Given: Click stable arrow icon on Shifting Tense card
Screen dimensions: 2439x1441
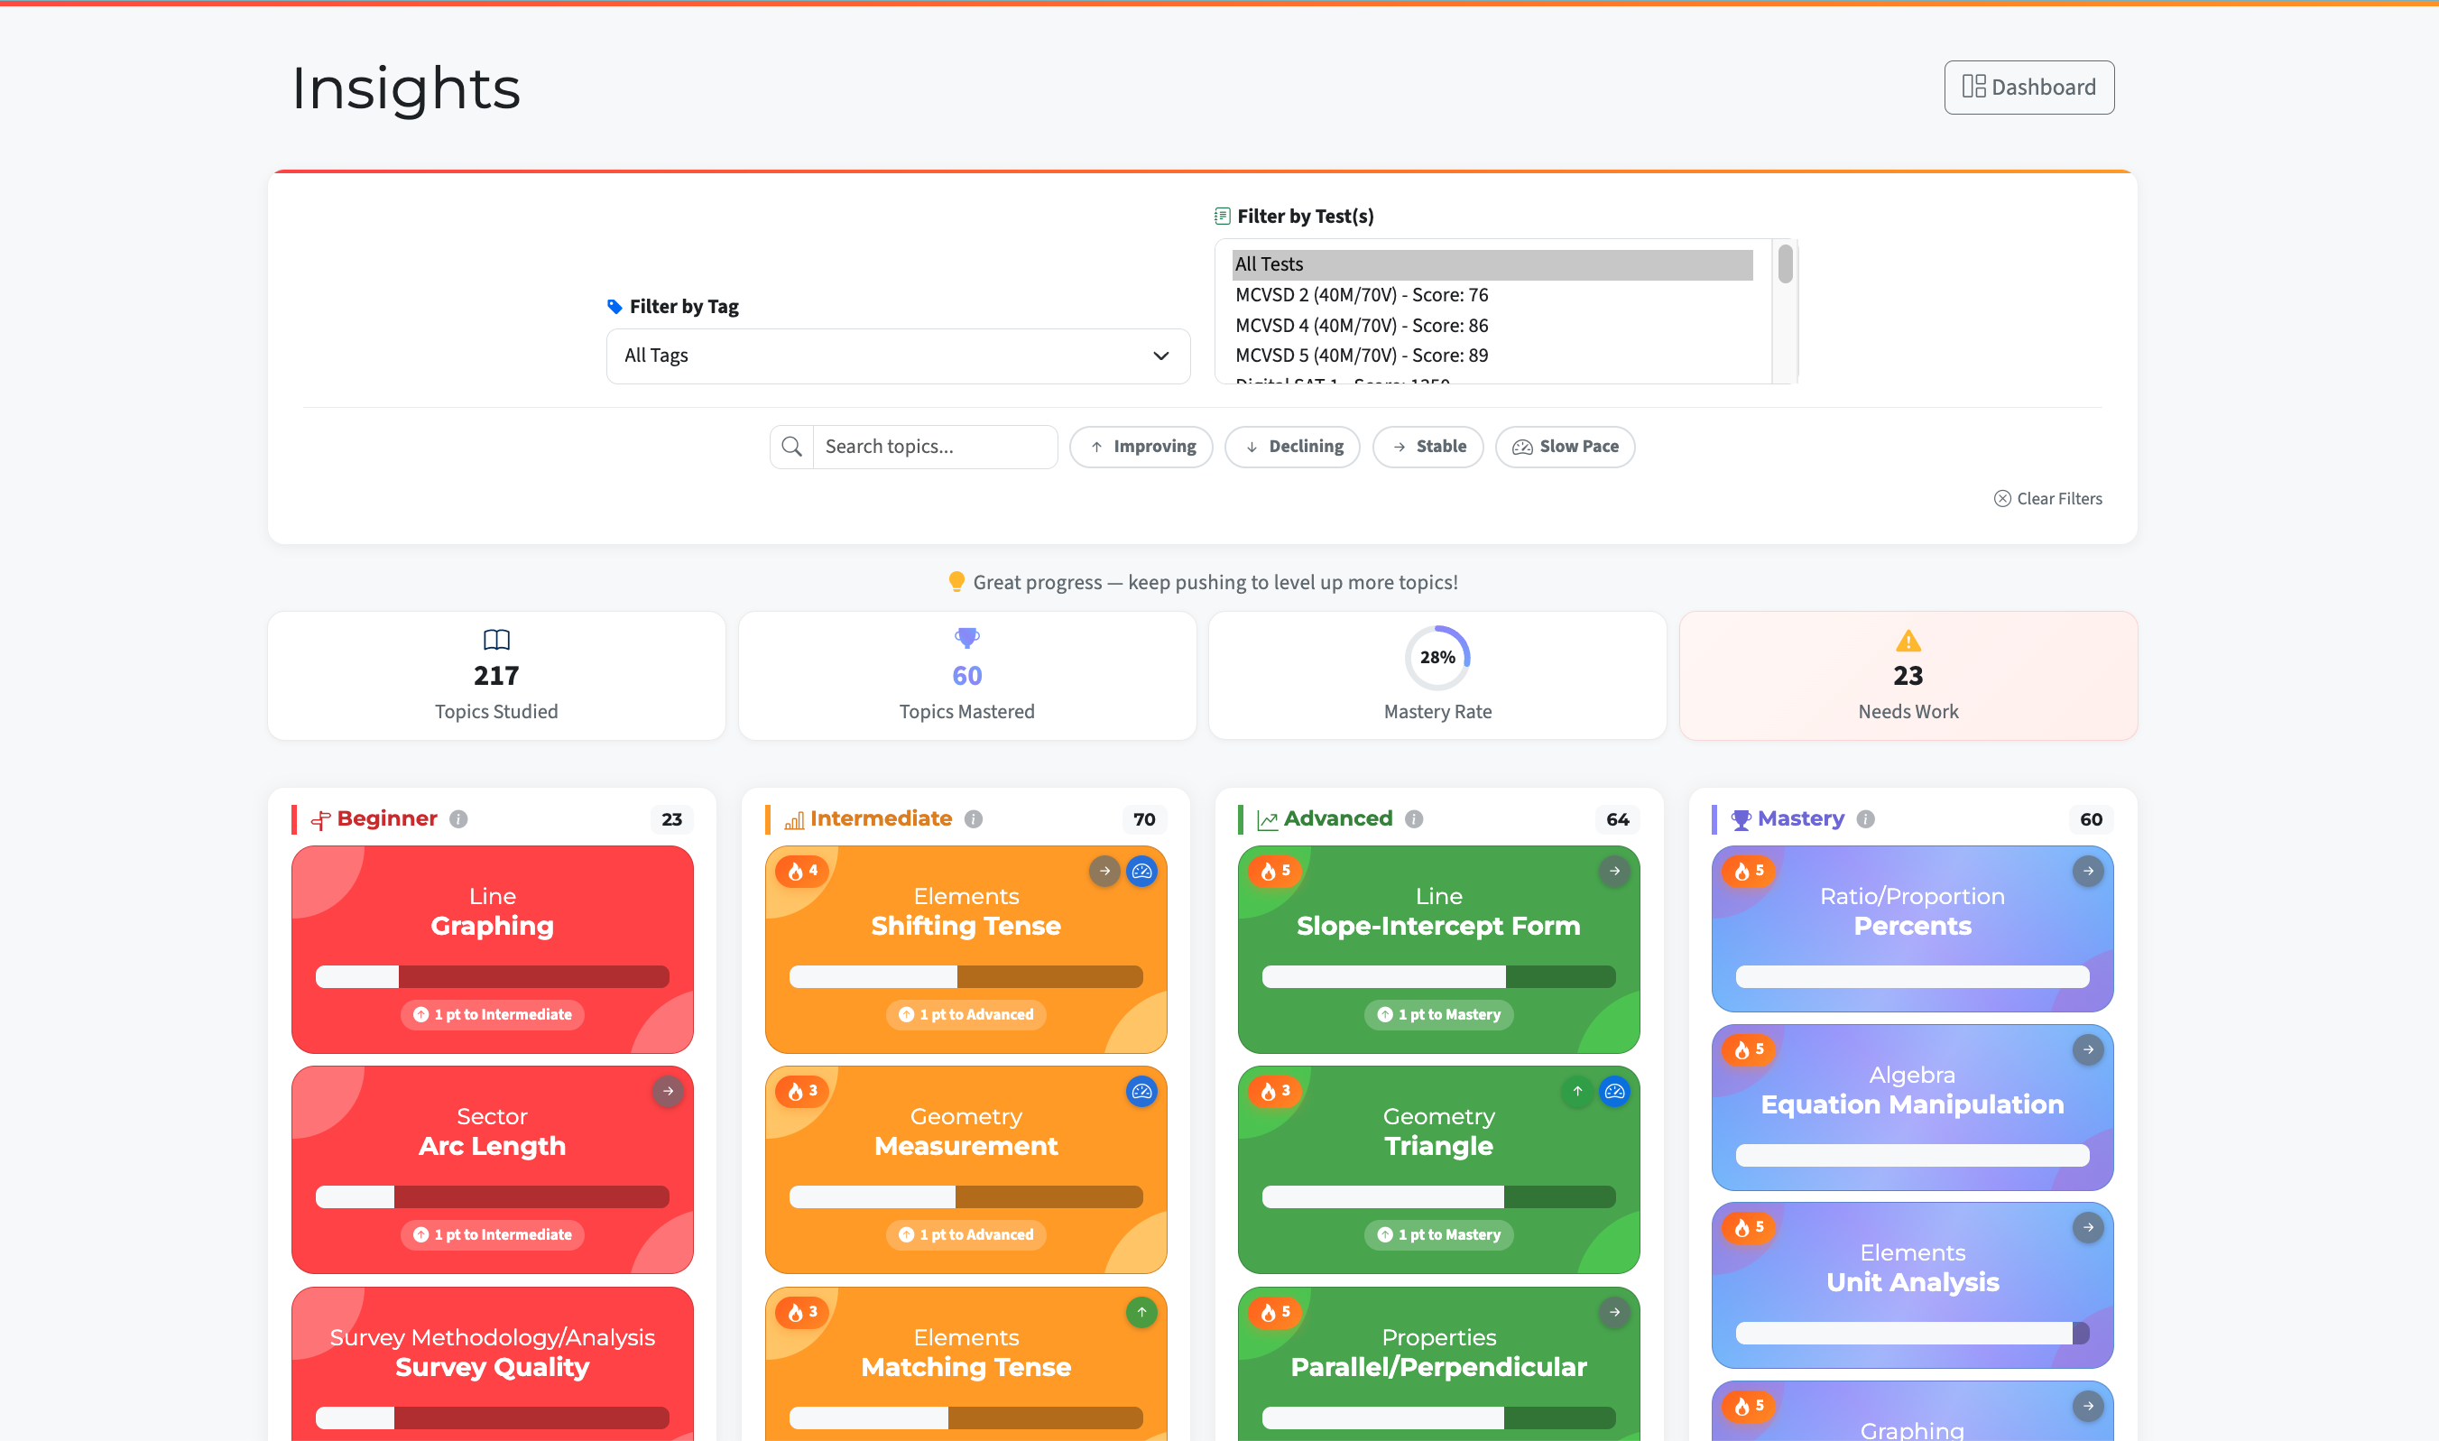Looking at the screenshot, I should tap(1104, 871).
